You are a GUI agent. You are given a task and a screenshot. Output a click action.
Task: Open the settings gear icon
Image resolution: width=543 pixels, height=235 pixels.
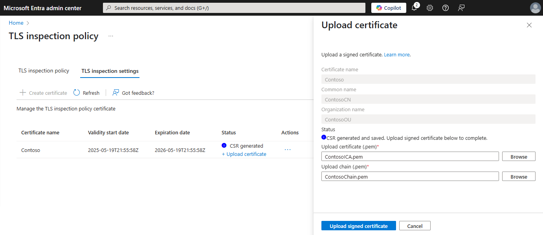(x=430, y=8)
